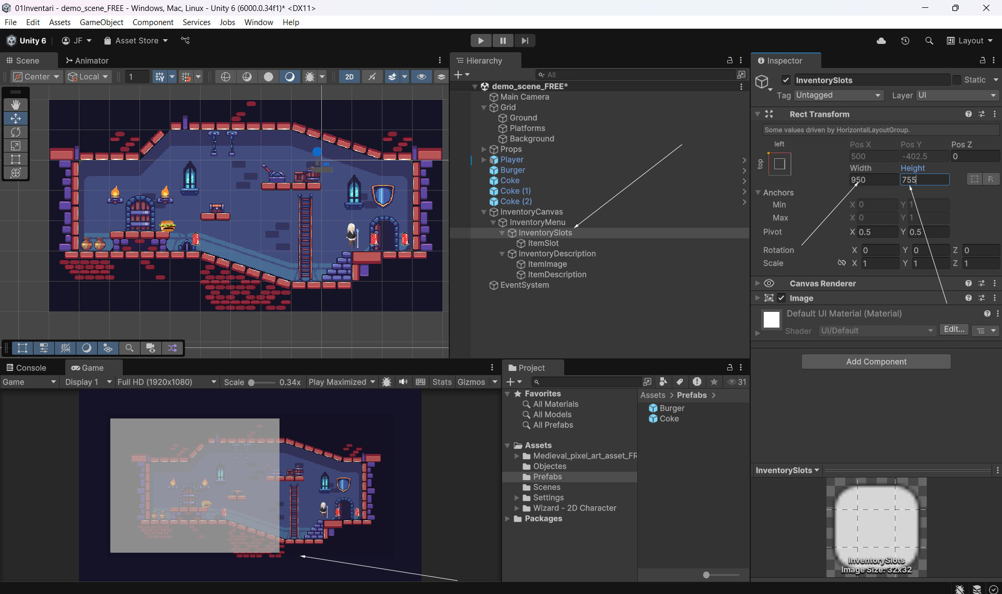Collapse the InventoryCanvas hierarchy node
This screenshot has width=1002, height=594.
(x=484, y=212)
